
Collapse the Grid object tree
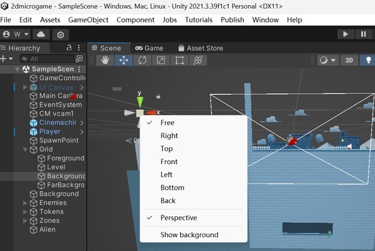[x=25, y=149]
